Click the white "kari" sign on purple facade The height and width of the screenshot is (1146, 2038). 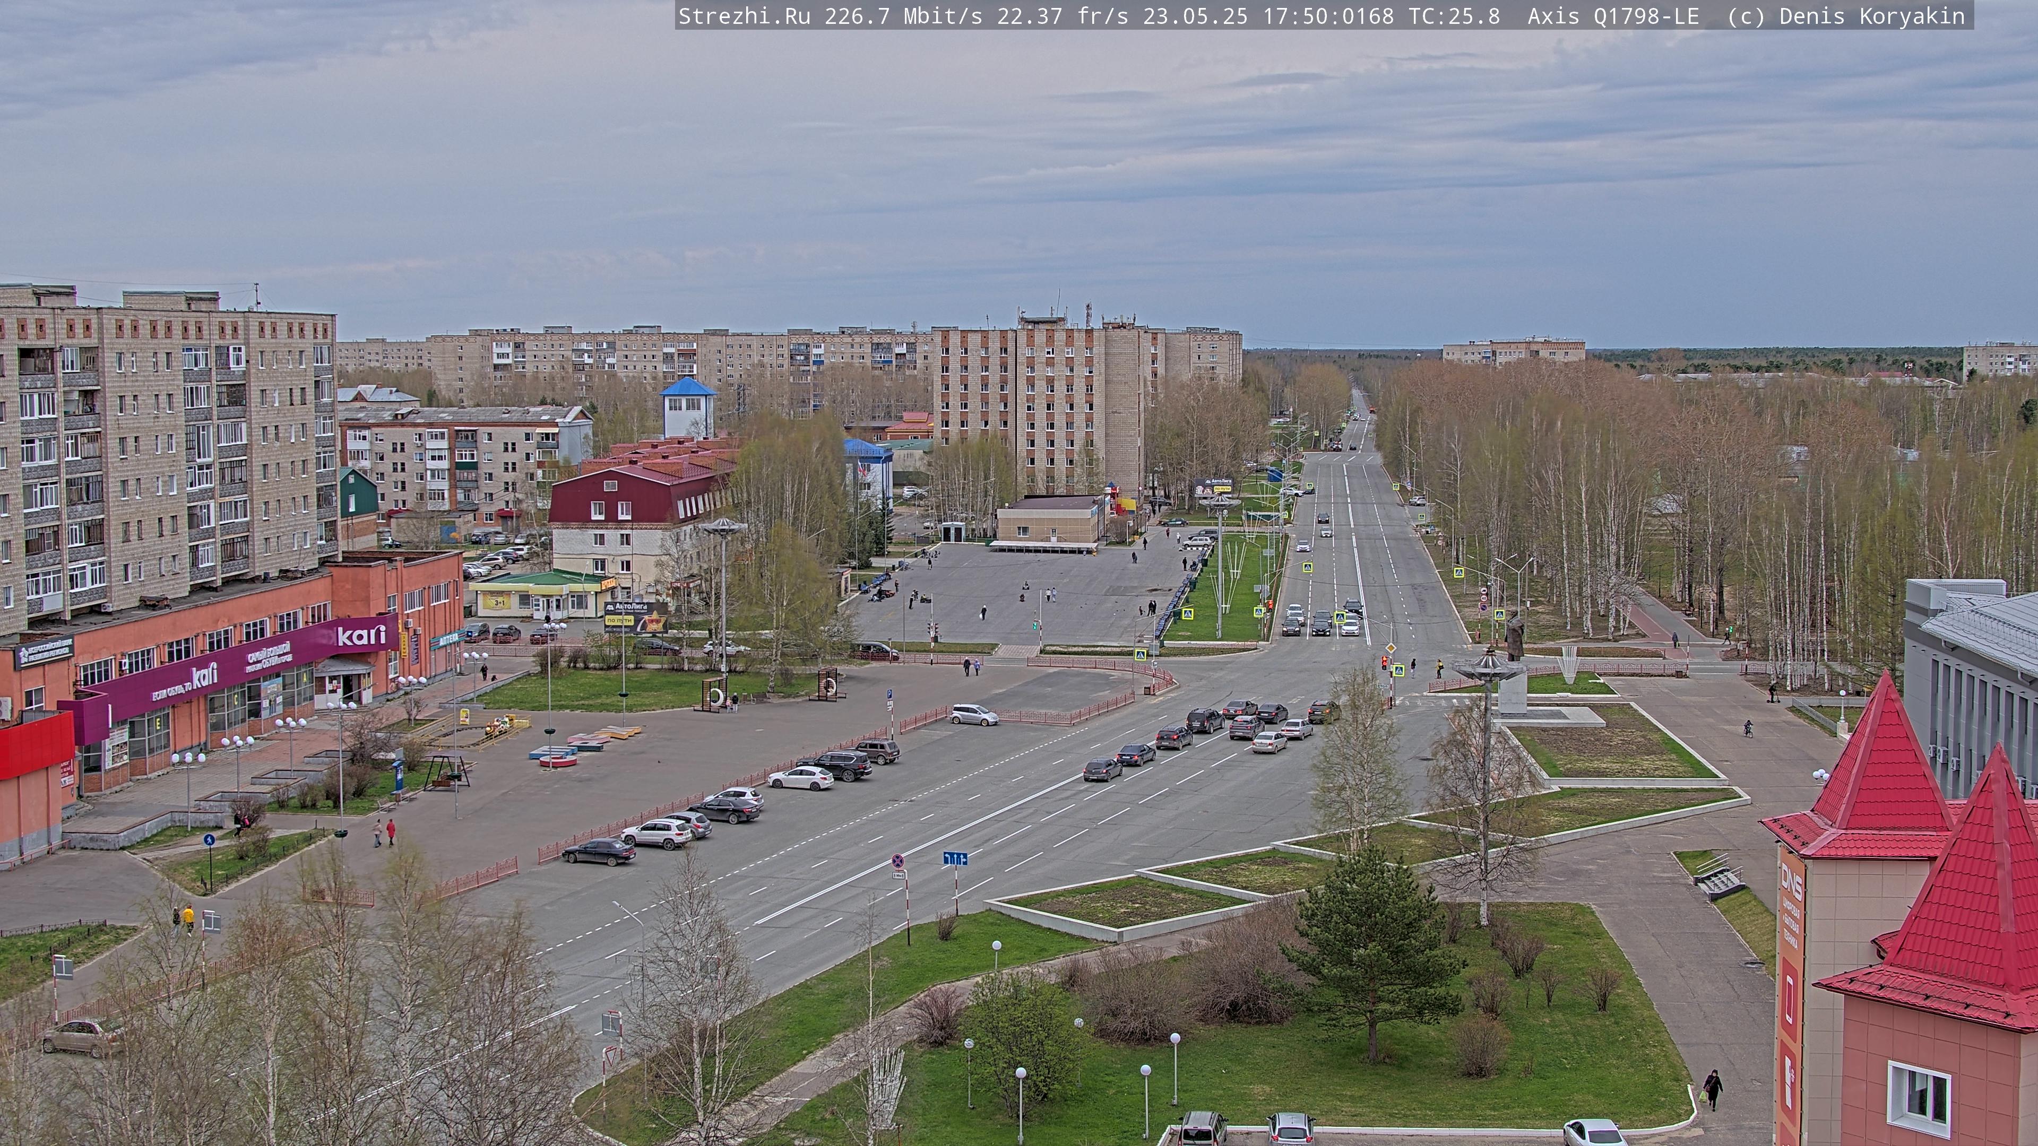361,635
